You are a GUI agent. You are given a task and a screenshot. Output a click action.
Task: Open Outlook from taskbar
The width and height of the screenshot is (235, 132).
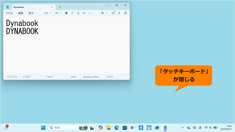click(x=157, y=128)
